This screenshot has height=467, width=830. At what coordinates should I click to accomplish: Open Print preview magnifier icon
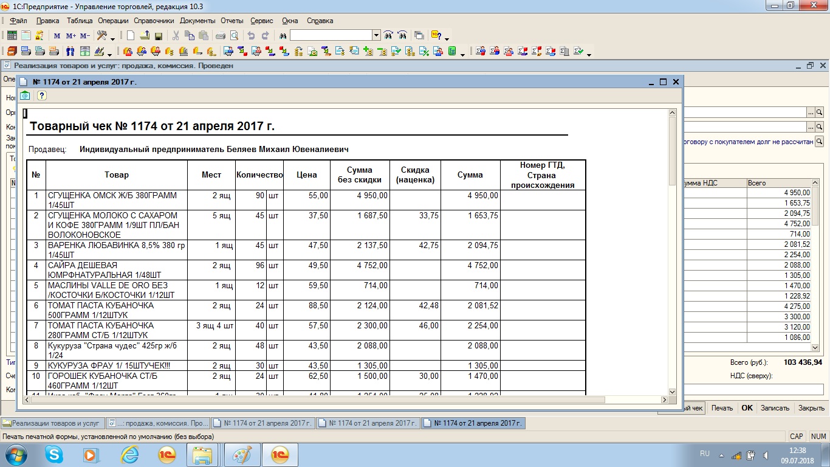tap(234, 35)
